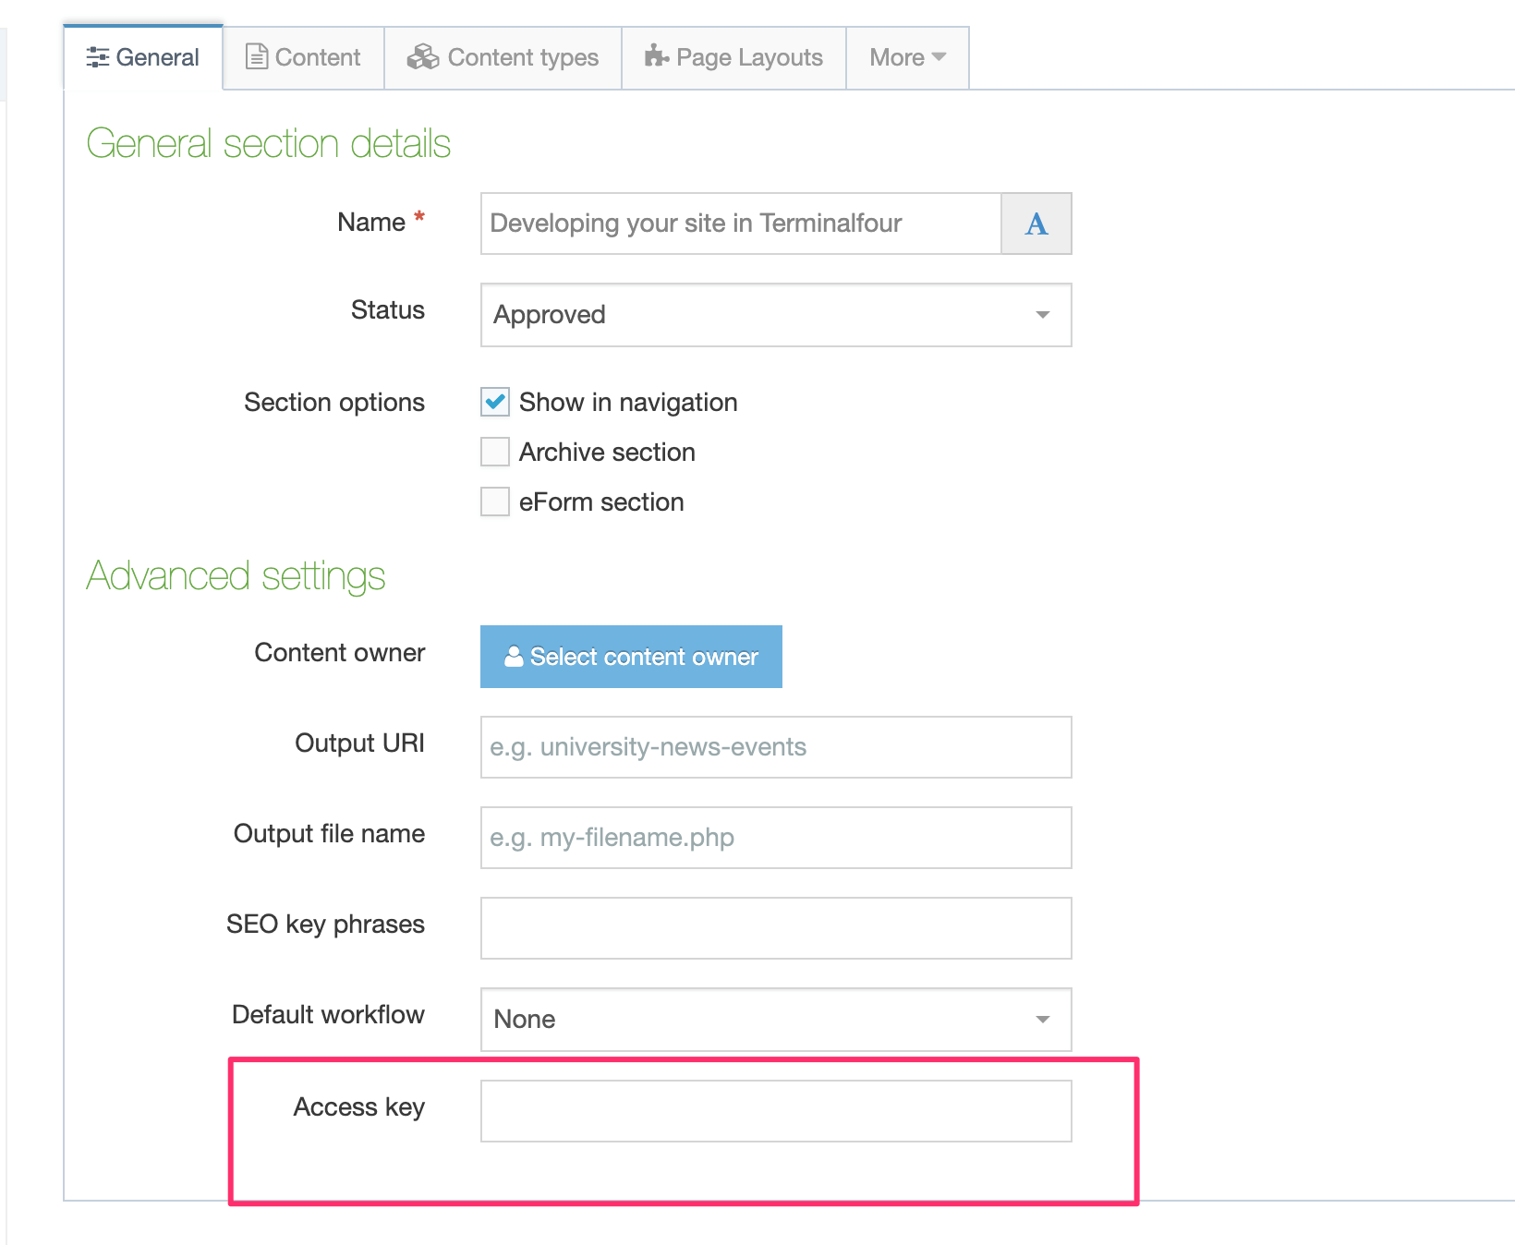
Task: Click into the Access key field
Action: coord(775,1111)
